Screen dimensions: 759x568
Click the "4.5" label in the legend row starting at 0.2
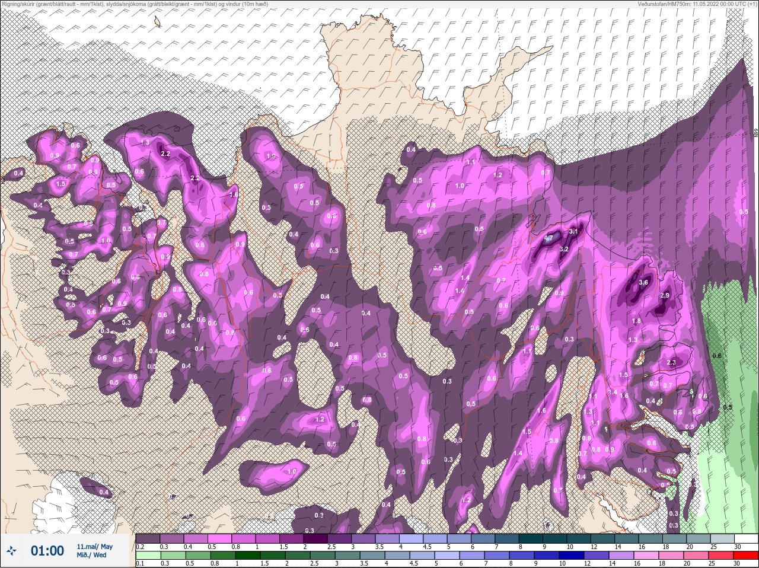click(427, 547)
